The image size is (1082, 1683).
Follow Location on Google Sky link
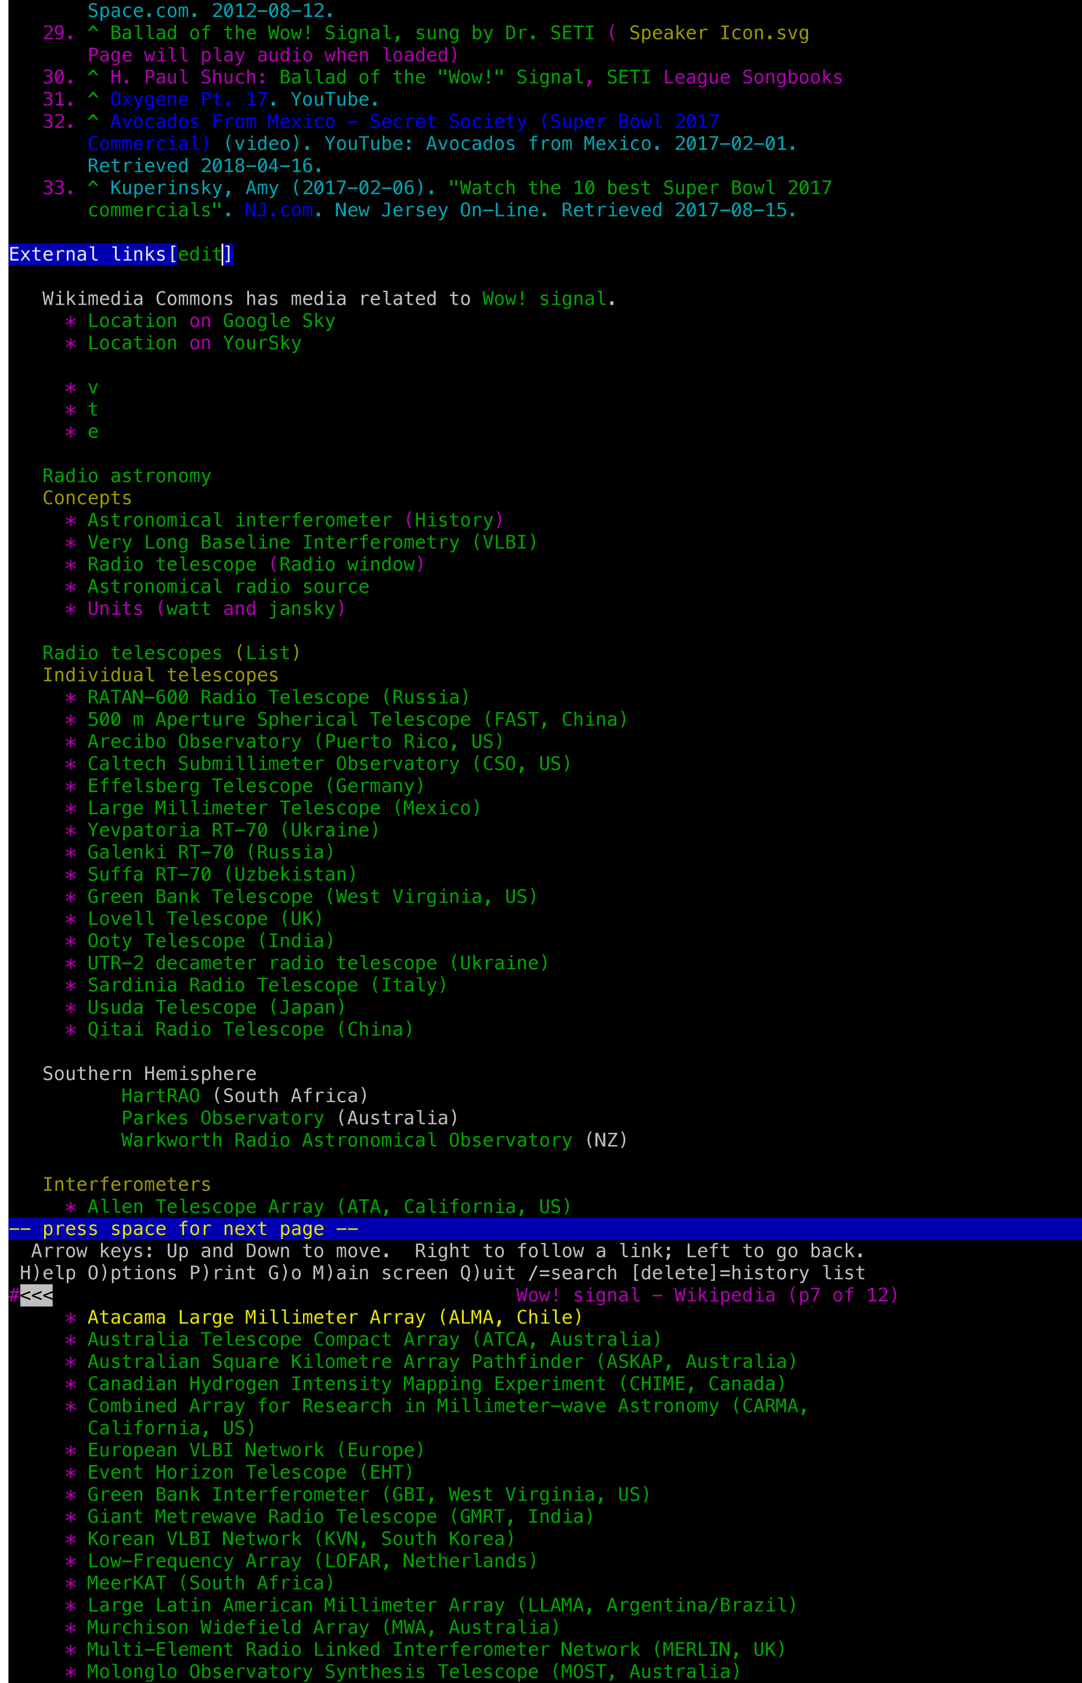click(211, 321)
